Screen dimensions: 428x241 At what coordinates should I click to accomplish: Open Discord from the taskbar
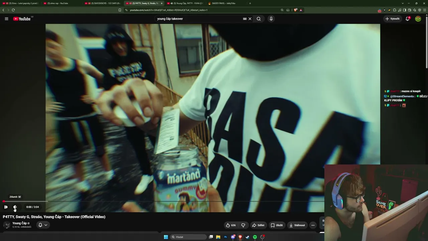233,237
